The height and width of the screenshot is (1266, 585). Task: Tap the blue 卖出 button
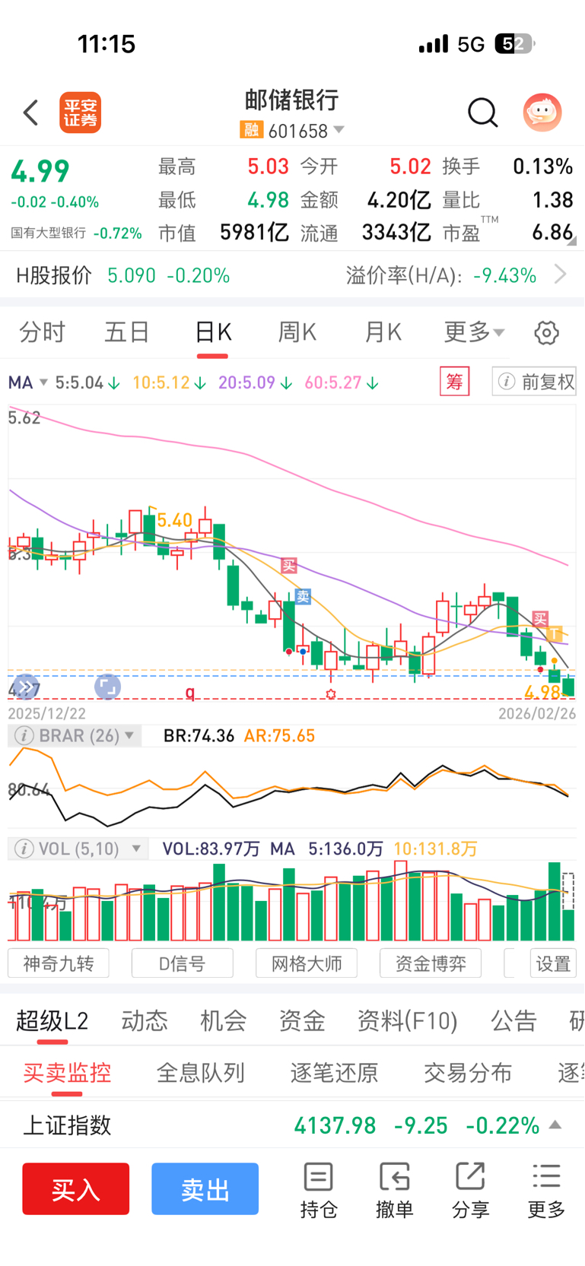(x=205, y=1188)
